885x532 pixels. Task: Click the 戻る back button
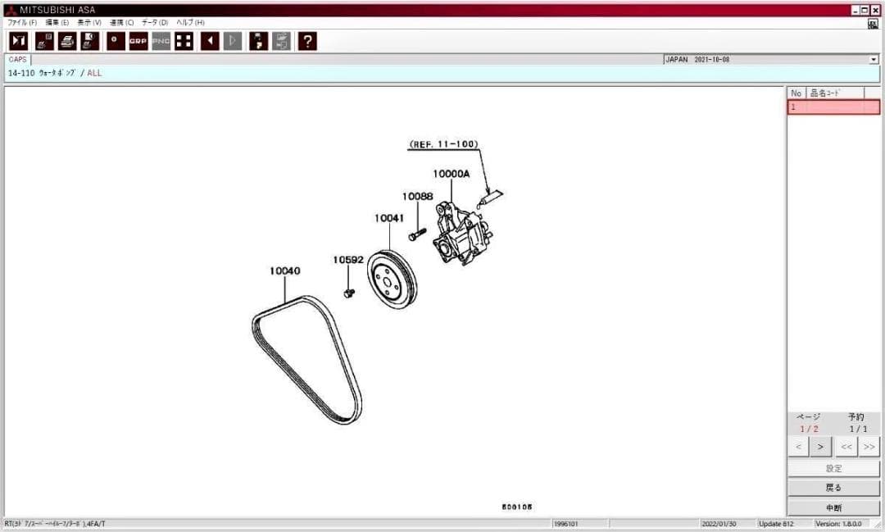pos(833,488)
